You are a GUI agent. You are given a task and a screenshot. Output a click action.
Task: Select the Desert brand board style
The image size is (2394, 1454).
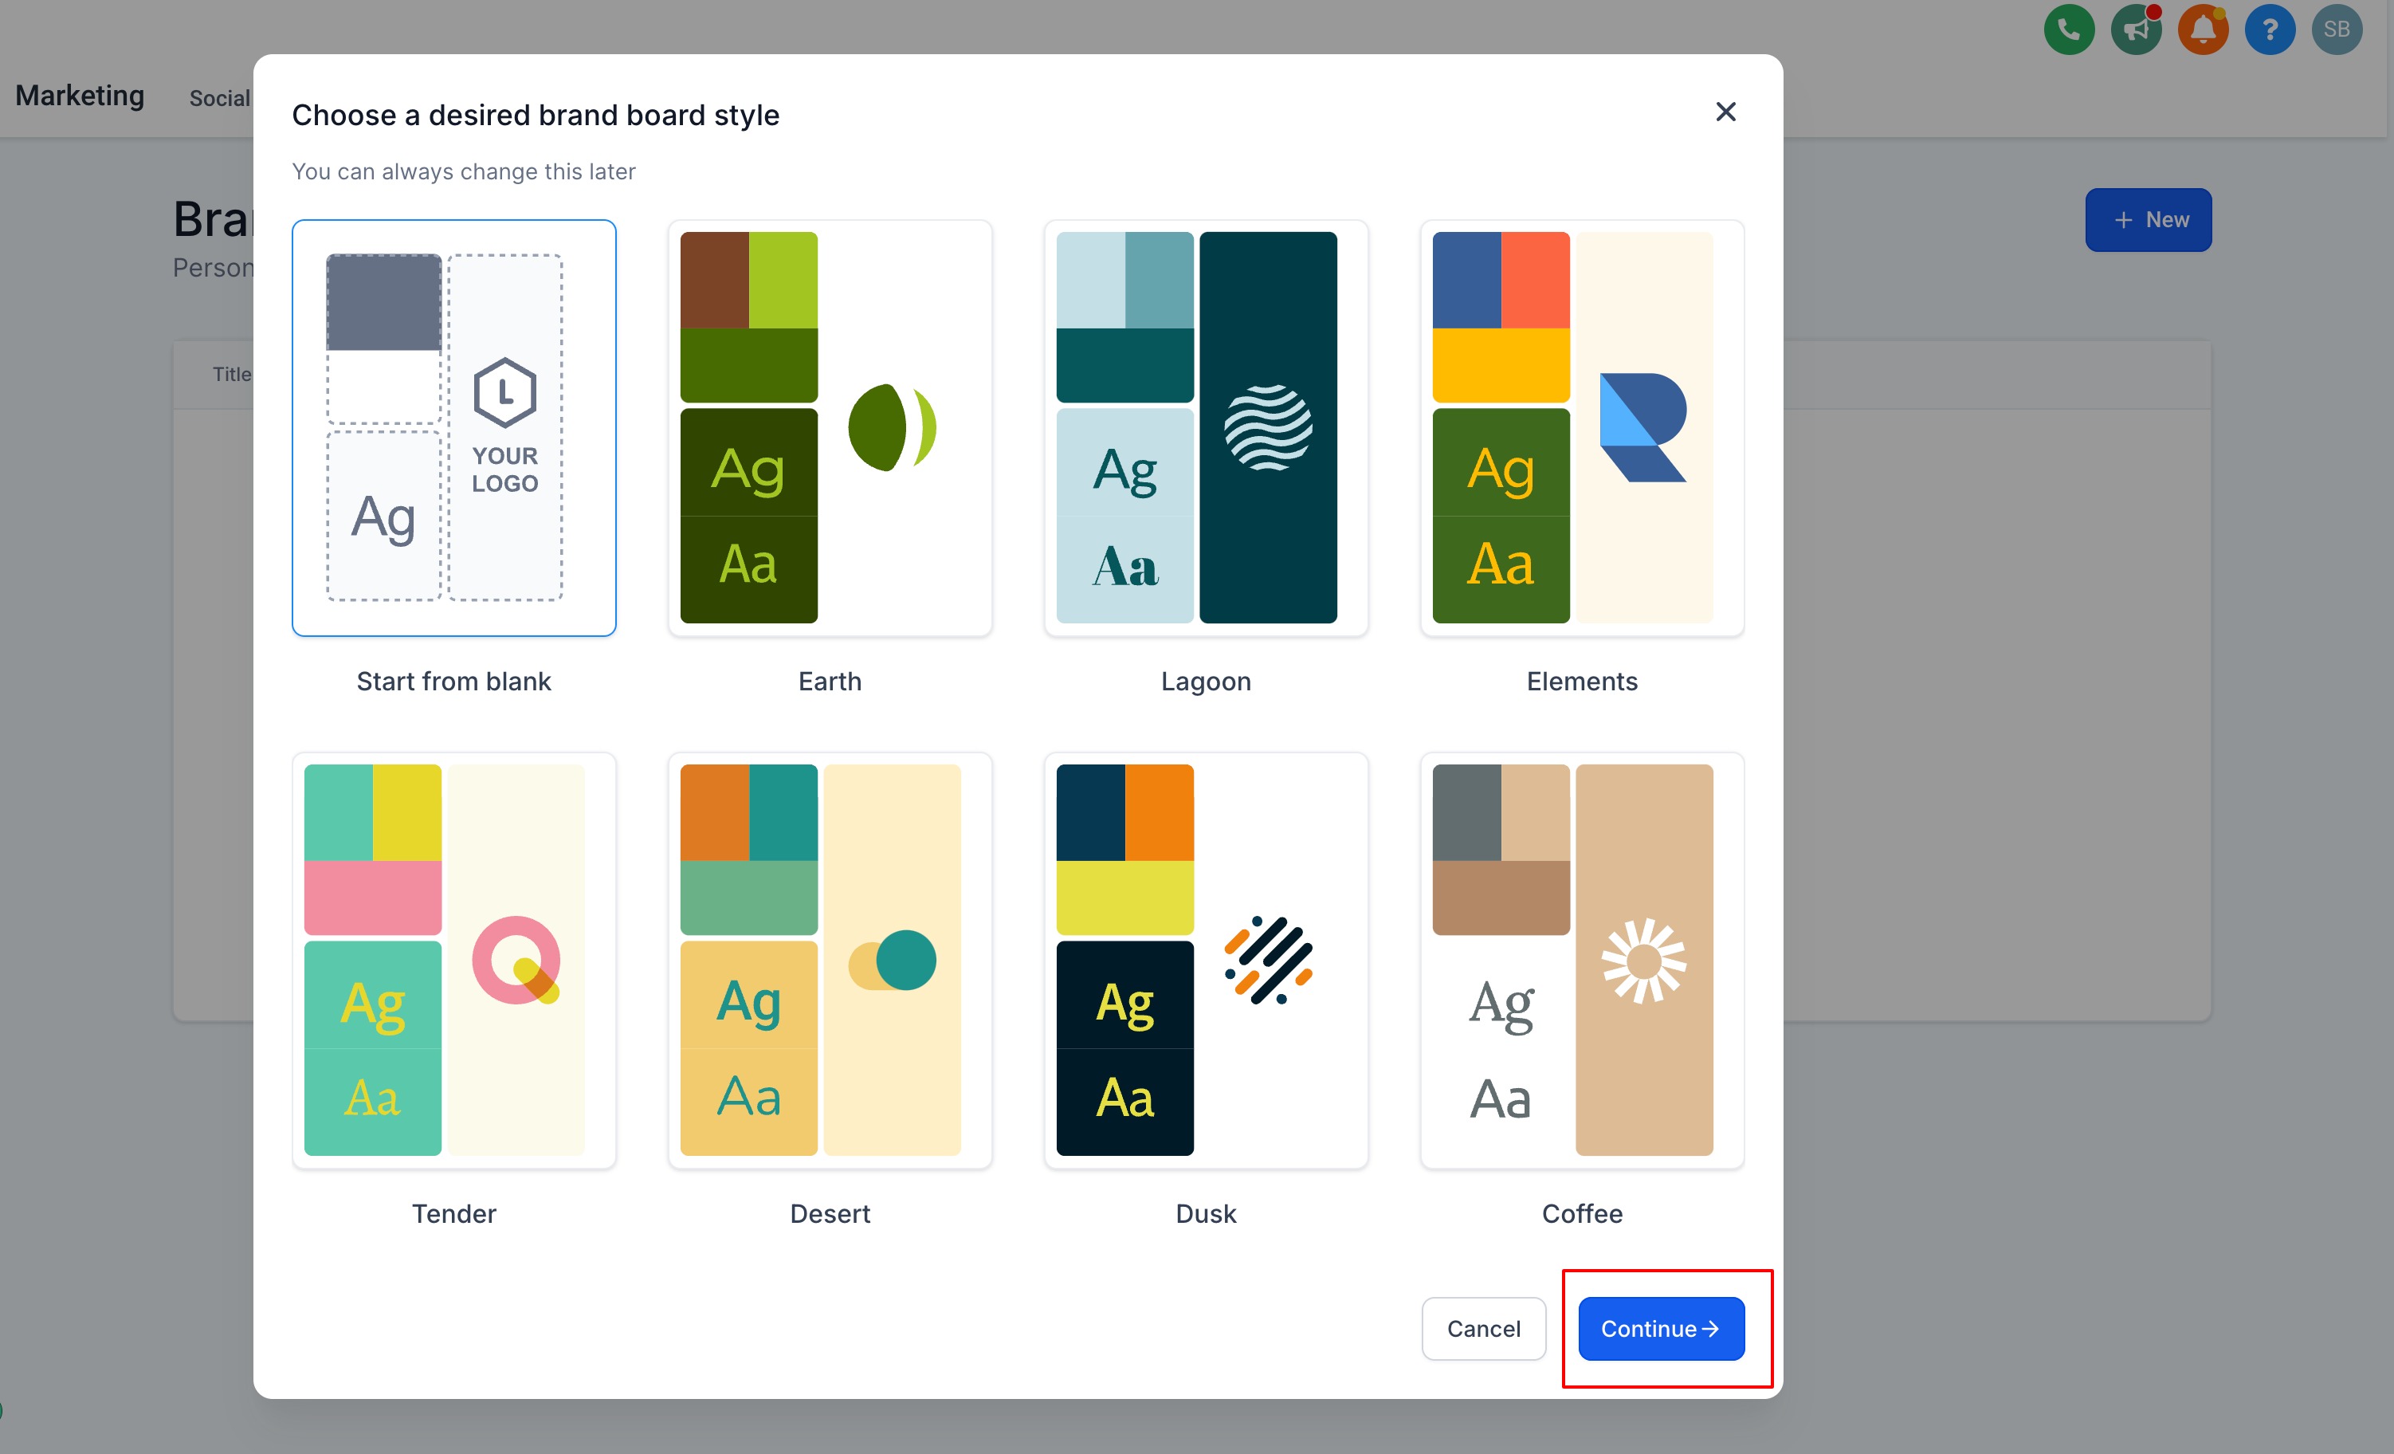point(830,961)
